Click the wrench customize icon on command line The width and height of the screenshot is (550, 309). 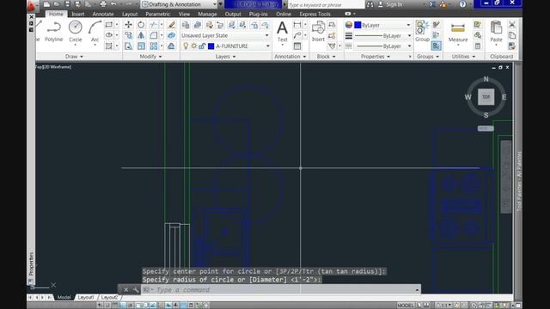pyautogui.click(x=136, y=290)
